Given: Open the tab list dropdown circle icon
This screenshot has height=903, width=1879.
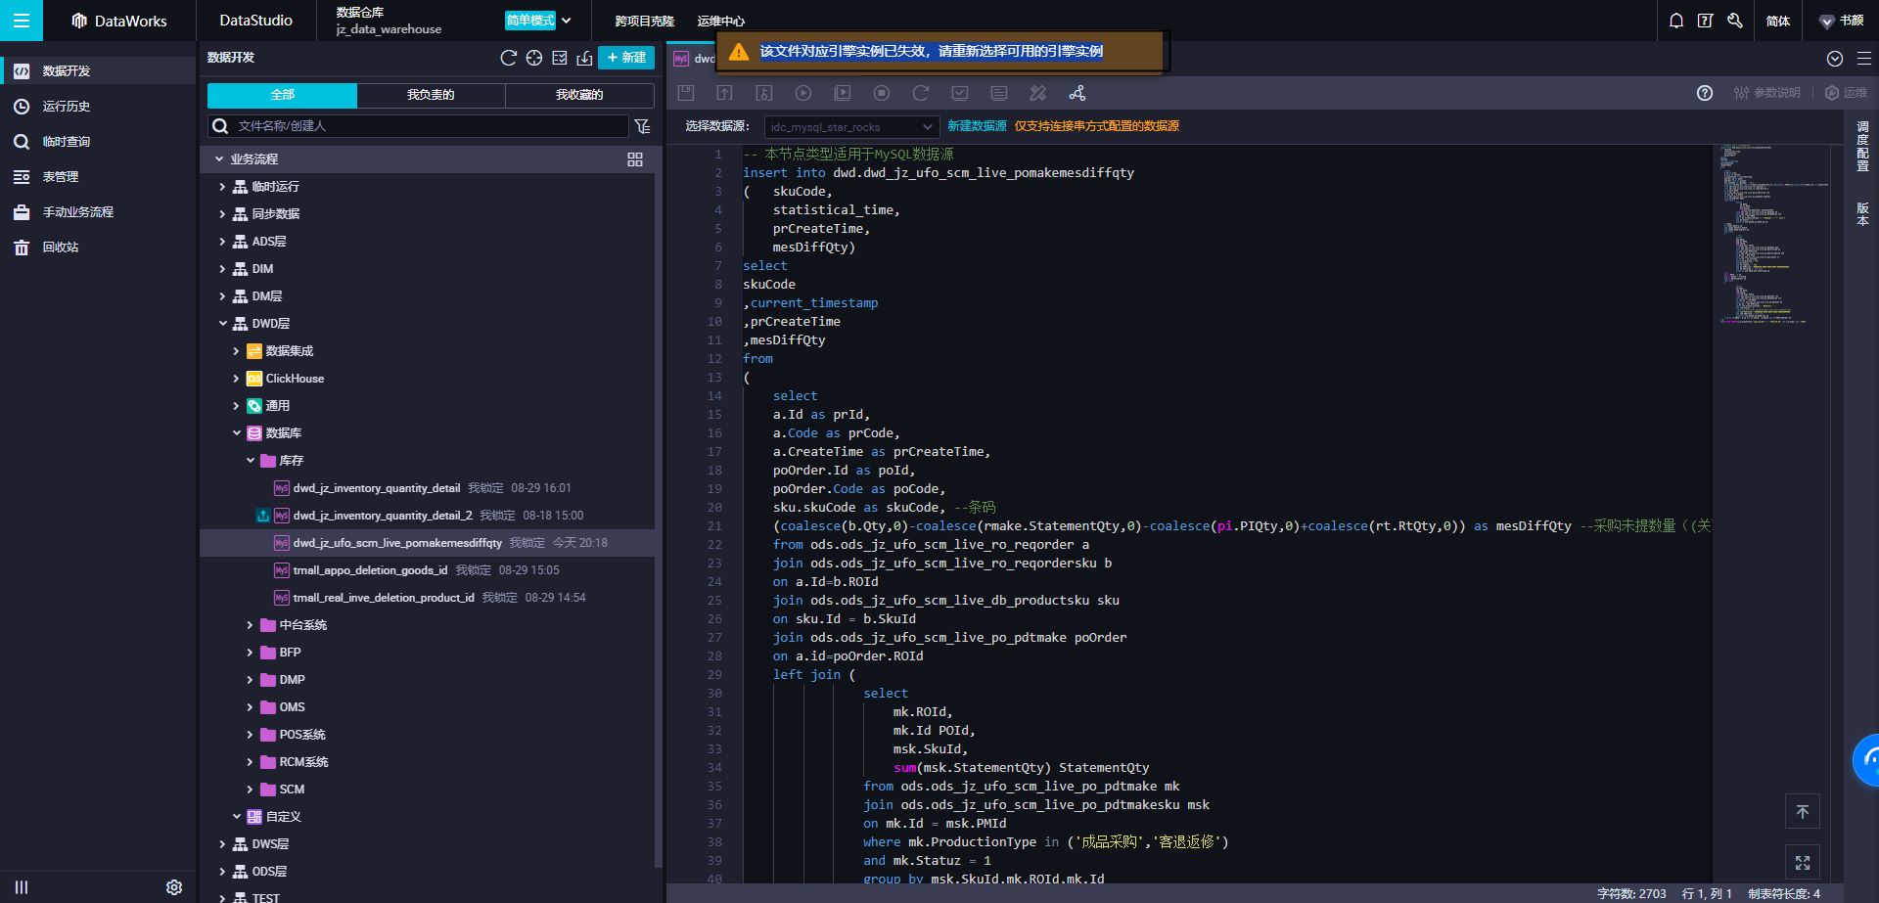Looking at the screenshot, I should click(1835, 59).
